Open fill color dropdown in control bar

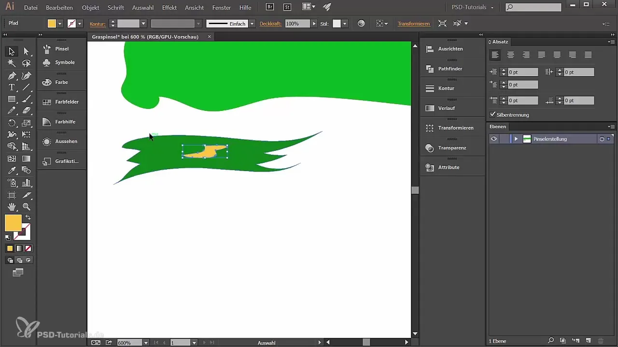(x=60, y=24)
